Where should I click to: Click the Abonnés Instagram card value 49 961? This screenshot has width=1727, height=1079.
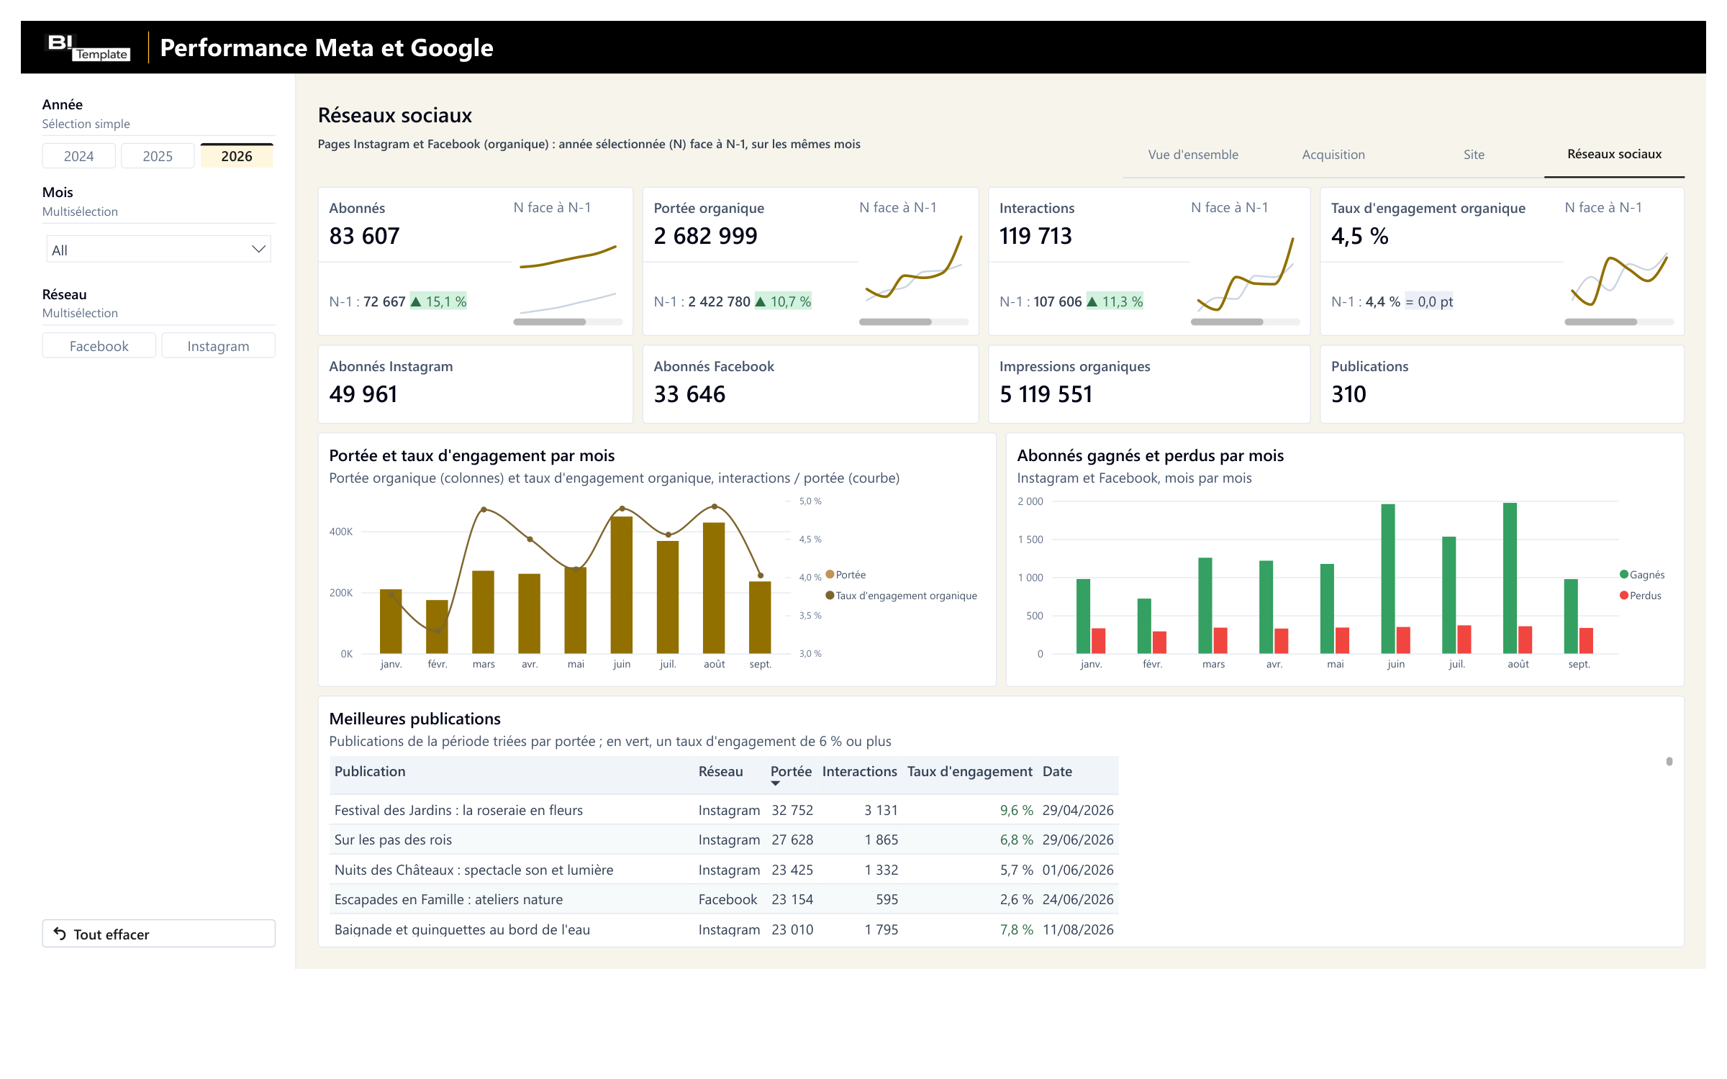(x=363, y=394)
